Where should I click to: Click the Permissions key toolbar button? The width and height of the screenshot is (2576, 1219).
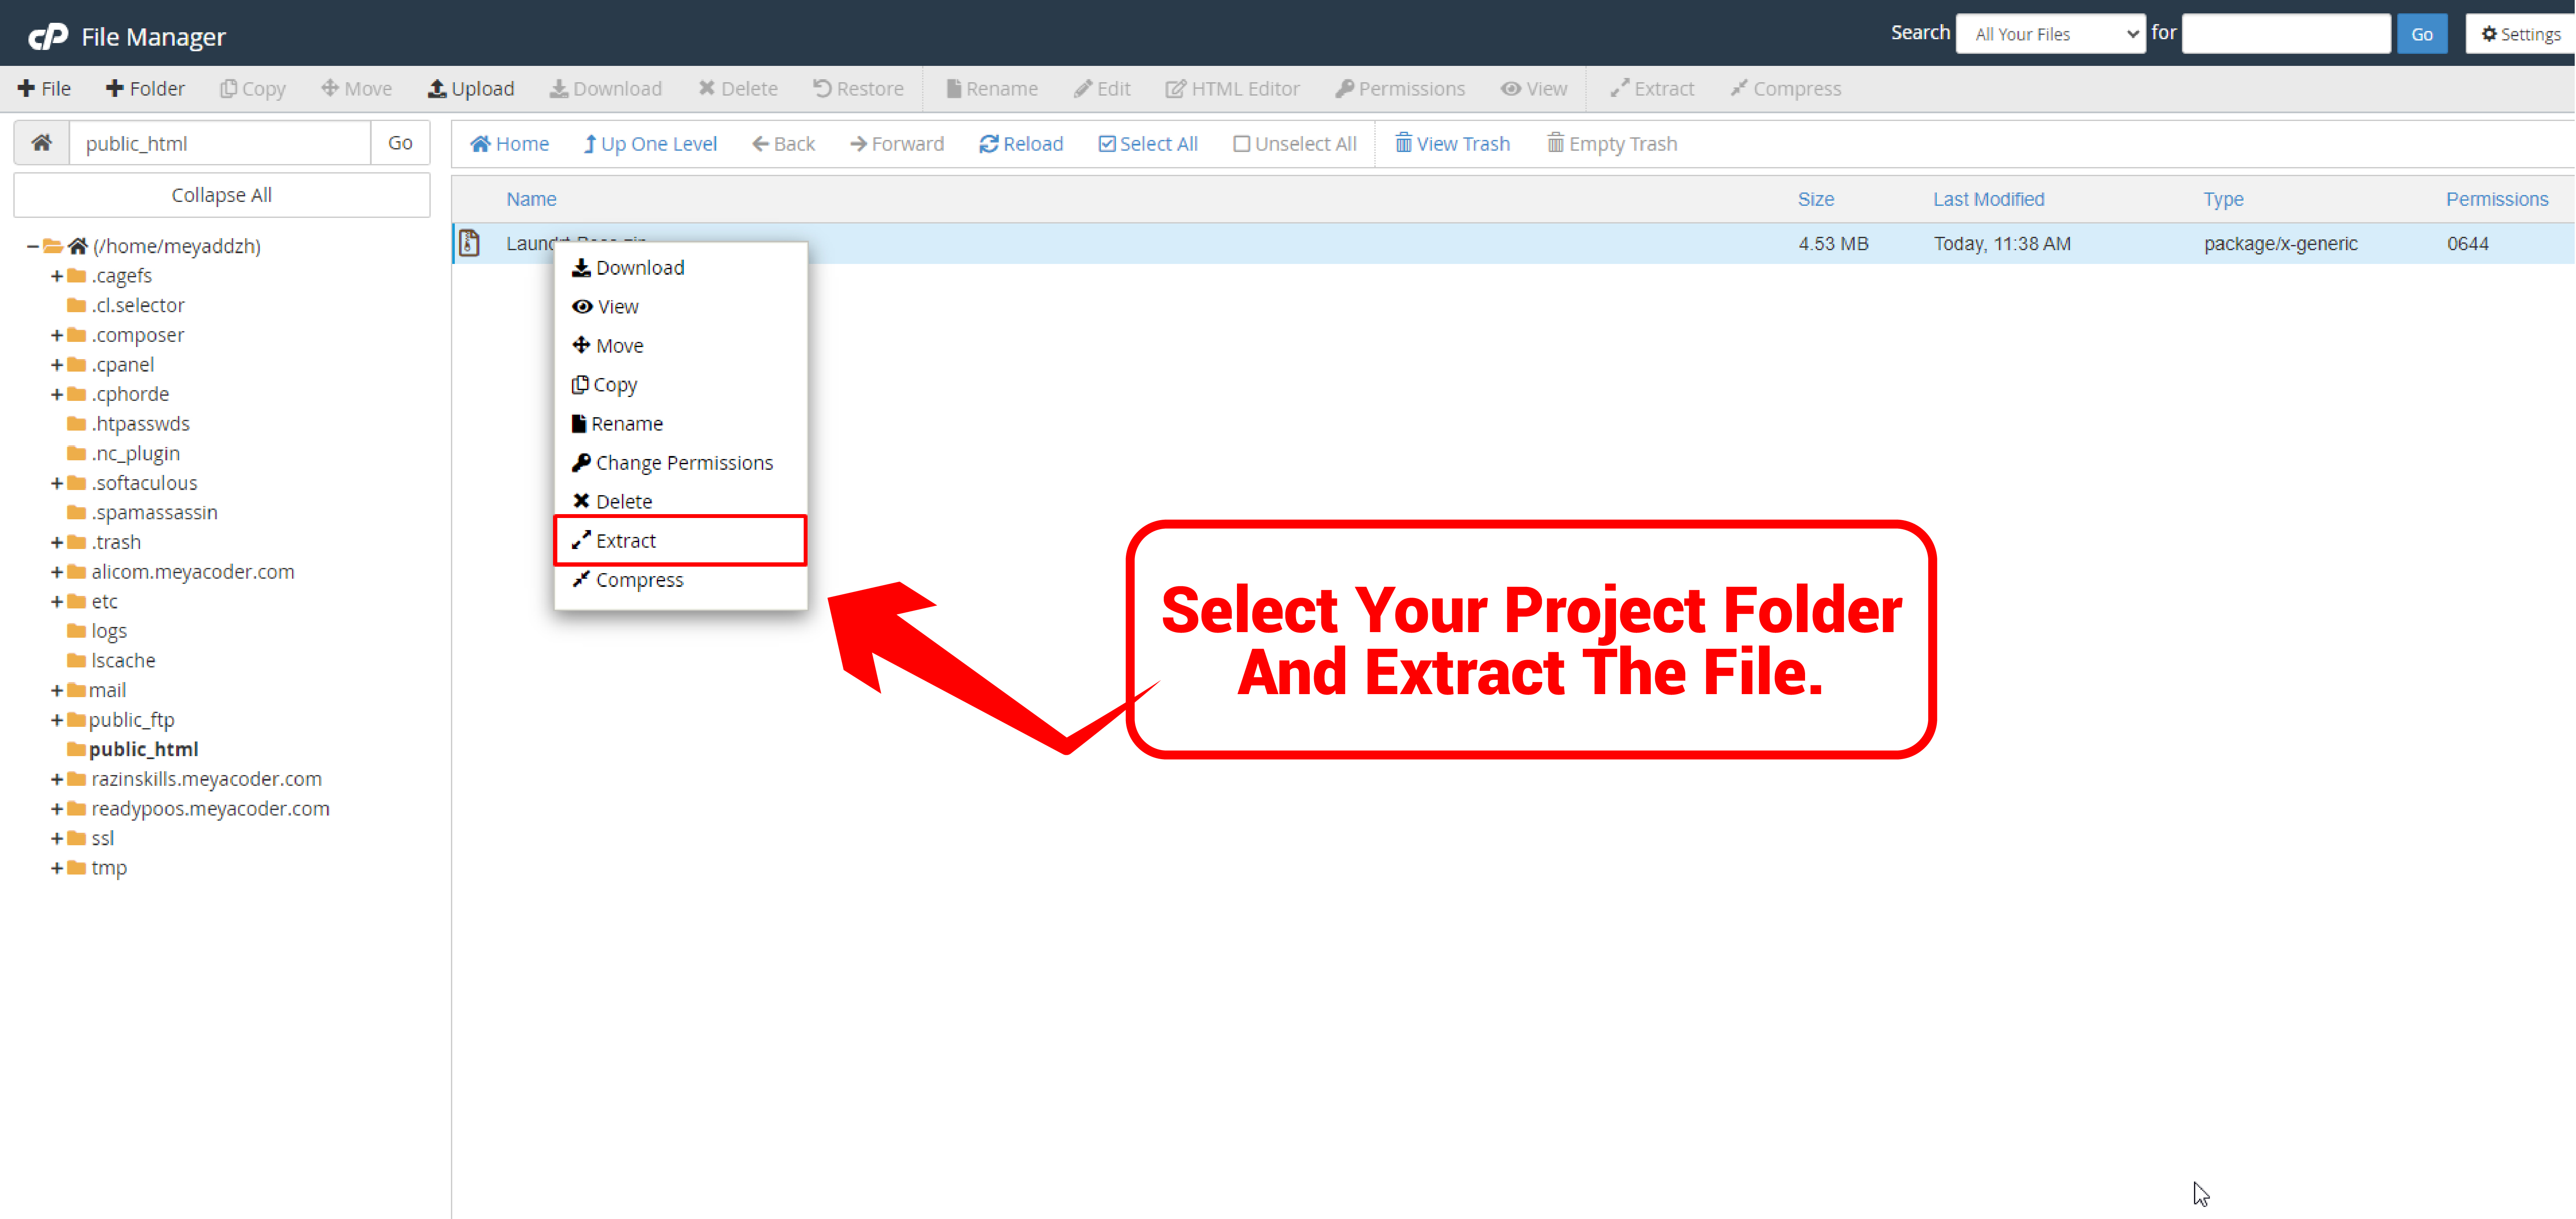click(1400, 89)
